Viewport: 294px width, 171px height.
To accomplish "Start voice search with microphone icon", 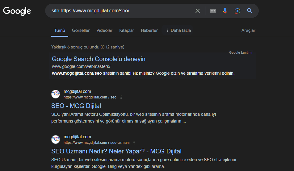I will tap(225, 11).
